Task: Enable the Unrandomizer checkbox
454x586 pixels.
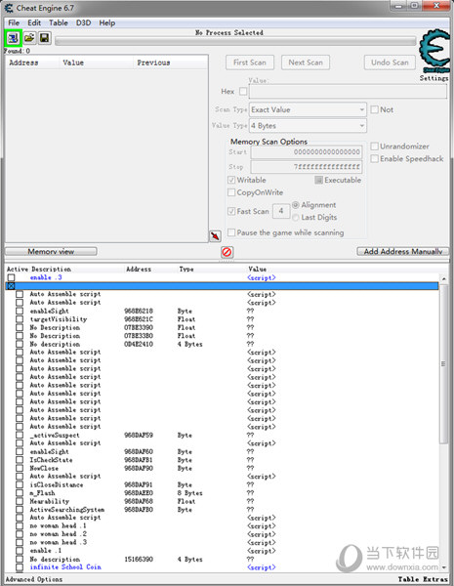Action: tap(374, 146)
